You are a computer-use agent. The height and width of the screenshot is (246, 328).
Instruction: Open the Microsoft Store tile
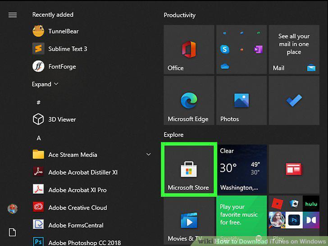click(189, 169)
